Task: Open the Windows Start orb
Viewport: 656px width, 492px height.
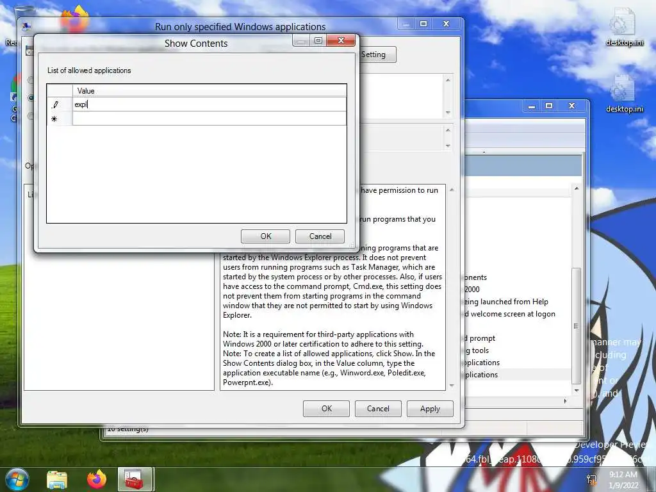Action: coord(17,479)
